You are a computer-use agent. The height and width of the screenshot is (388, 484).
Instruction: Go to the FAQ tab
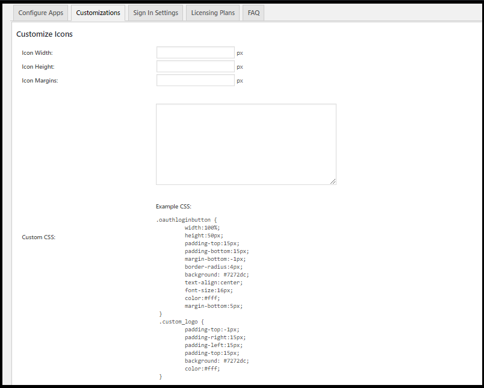[253, 13]
